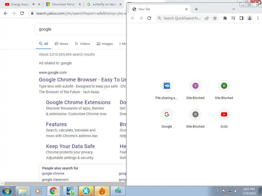Open Chrome's three-dot menu
The height and width of the screenshot is (196, 262).
coord(258,18)
